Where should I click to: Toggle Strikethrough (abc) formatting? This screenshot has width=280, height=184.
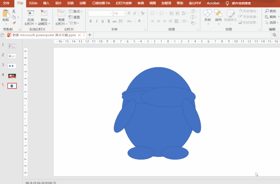[x=115, y=21]
